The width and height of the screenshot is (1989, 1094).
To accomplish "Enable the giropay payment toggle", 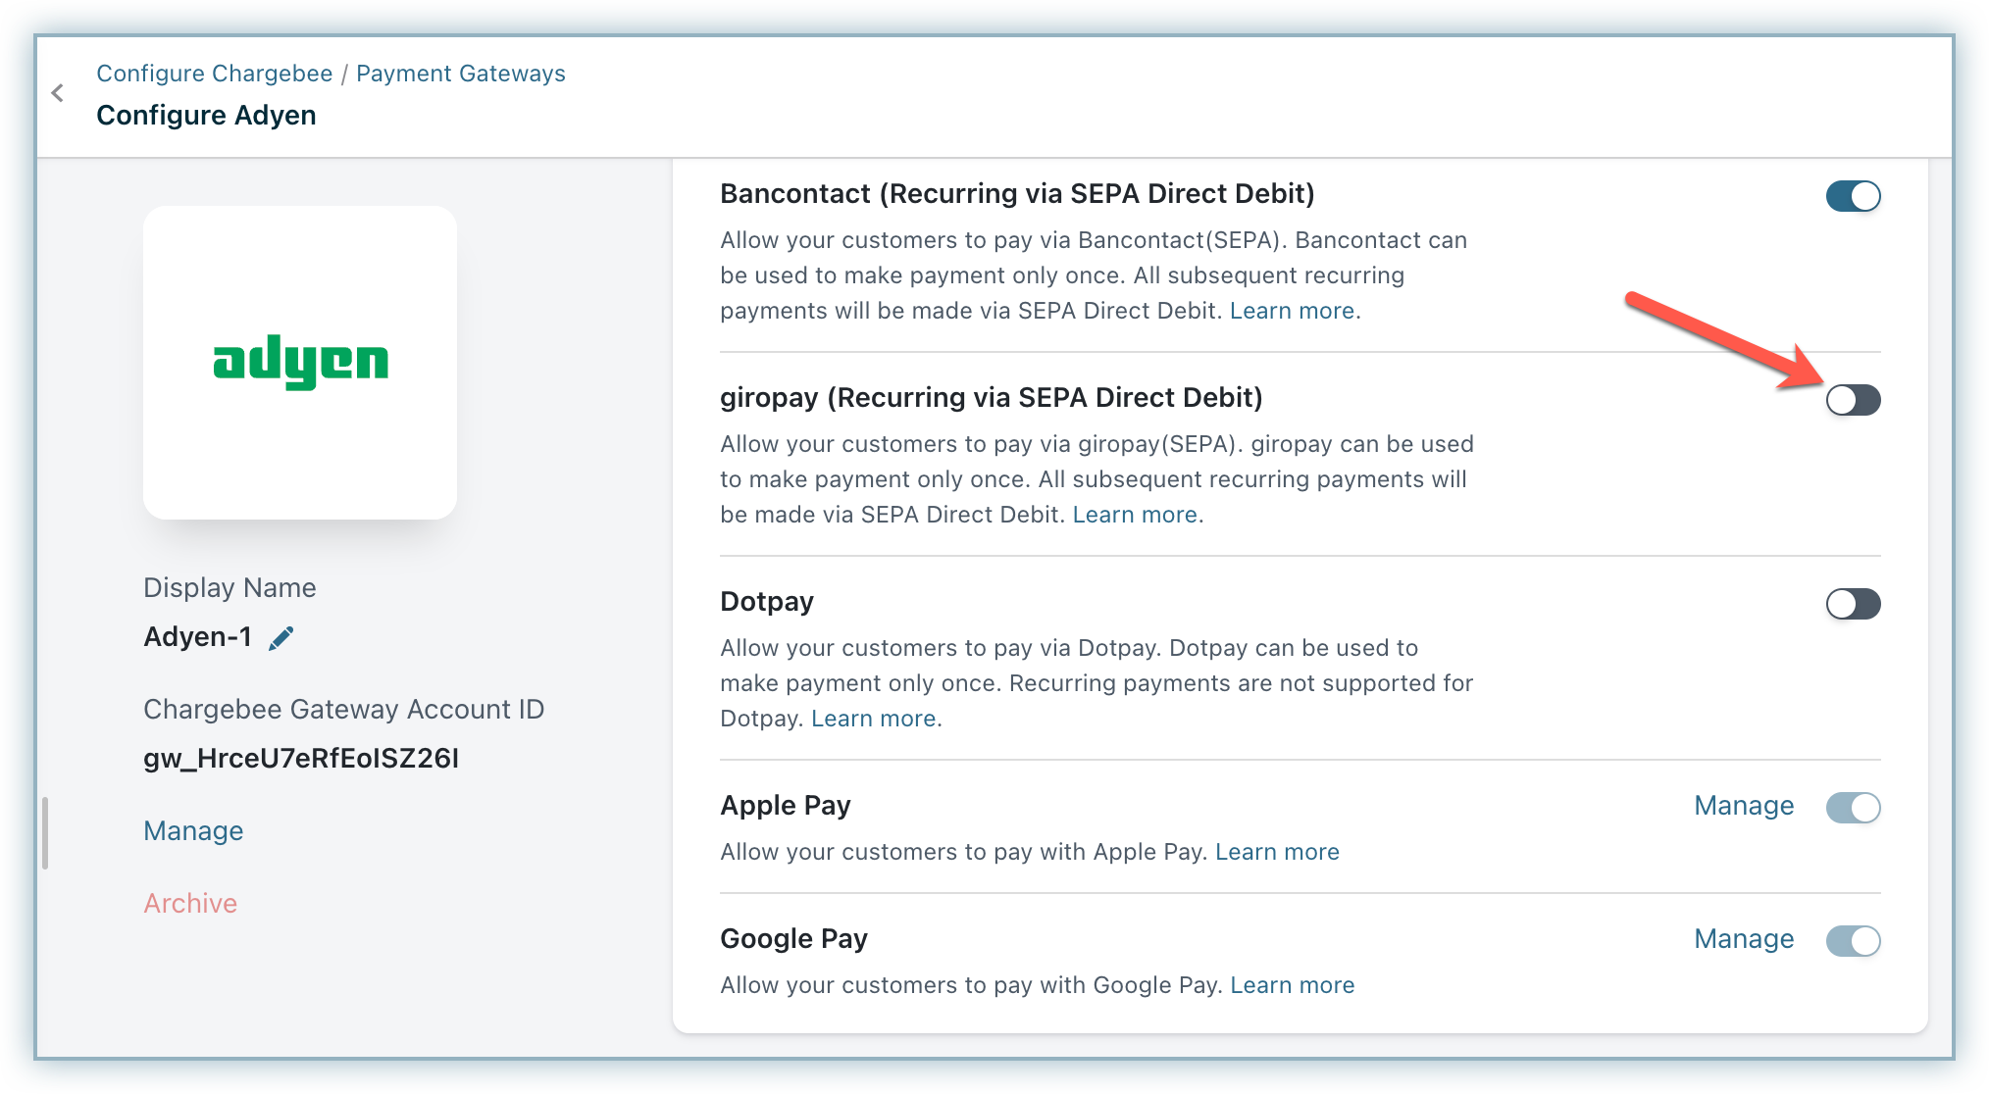I will point(1852,400).
